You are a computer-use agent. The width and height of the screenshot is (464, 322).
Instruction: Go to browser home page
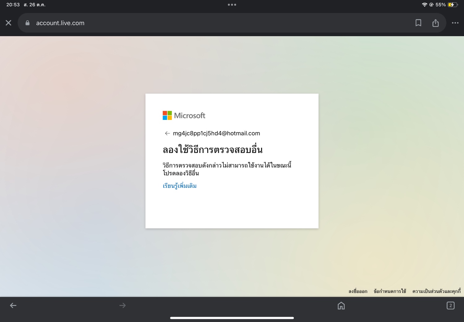341,306
